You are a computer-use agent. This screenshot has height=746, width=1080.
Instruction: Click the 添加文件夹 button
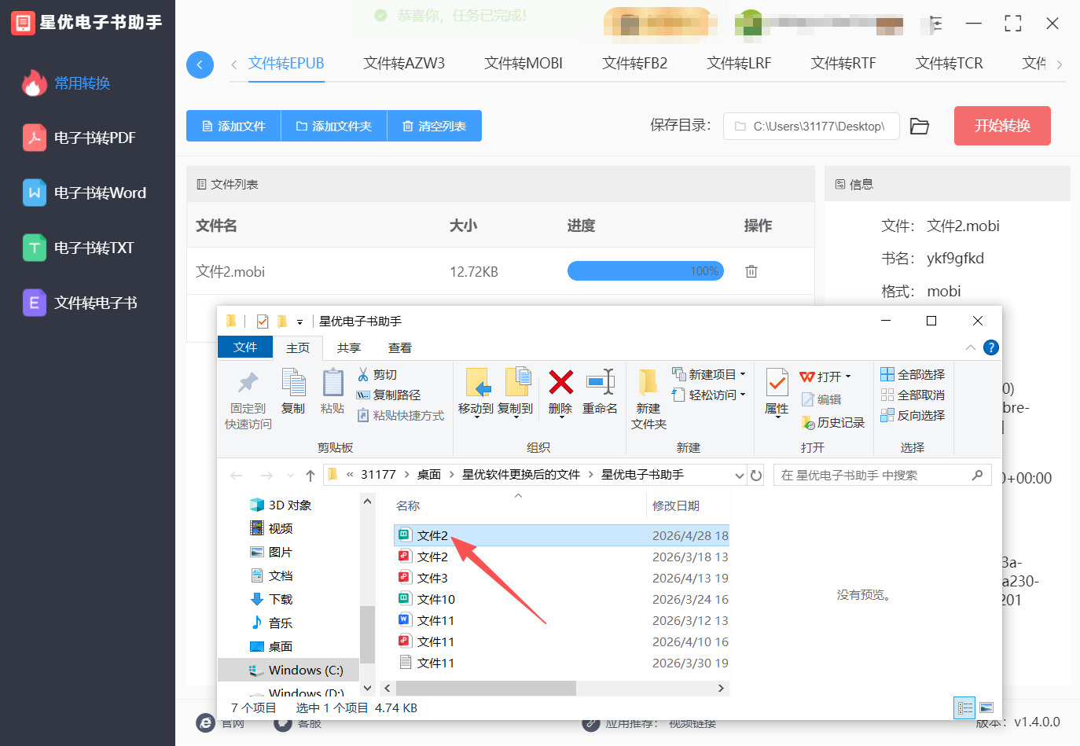point(334,126)
